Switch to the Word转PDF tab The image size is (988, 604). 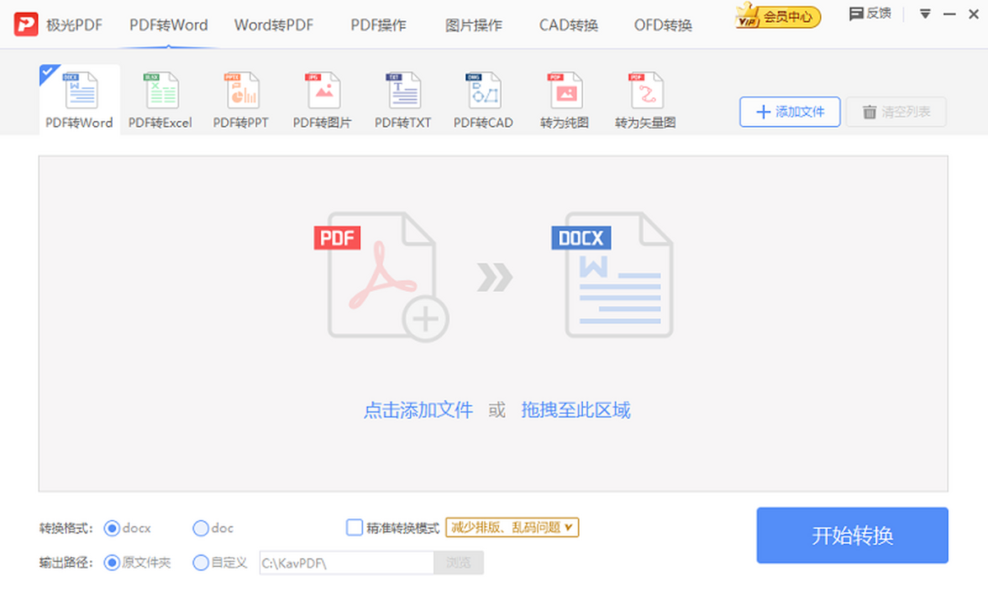pyautogui.click(x=274, y=25)
